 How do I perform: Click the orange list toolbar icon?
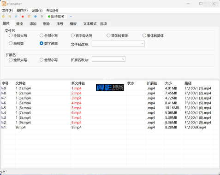[x=29, y=17]
